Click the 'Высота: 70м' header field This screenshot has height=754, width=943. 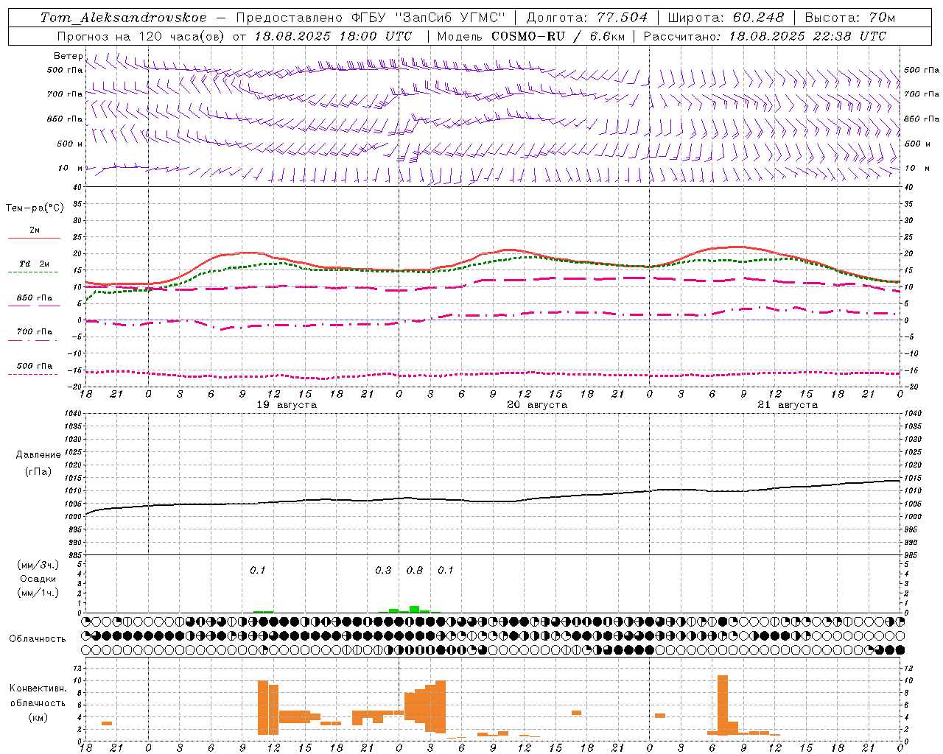pyautogui.click(x=850, y=18)
